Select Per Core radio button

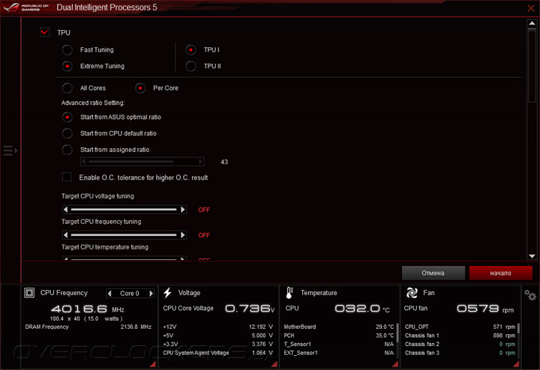tap(140, 88)
